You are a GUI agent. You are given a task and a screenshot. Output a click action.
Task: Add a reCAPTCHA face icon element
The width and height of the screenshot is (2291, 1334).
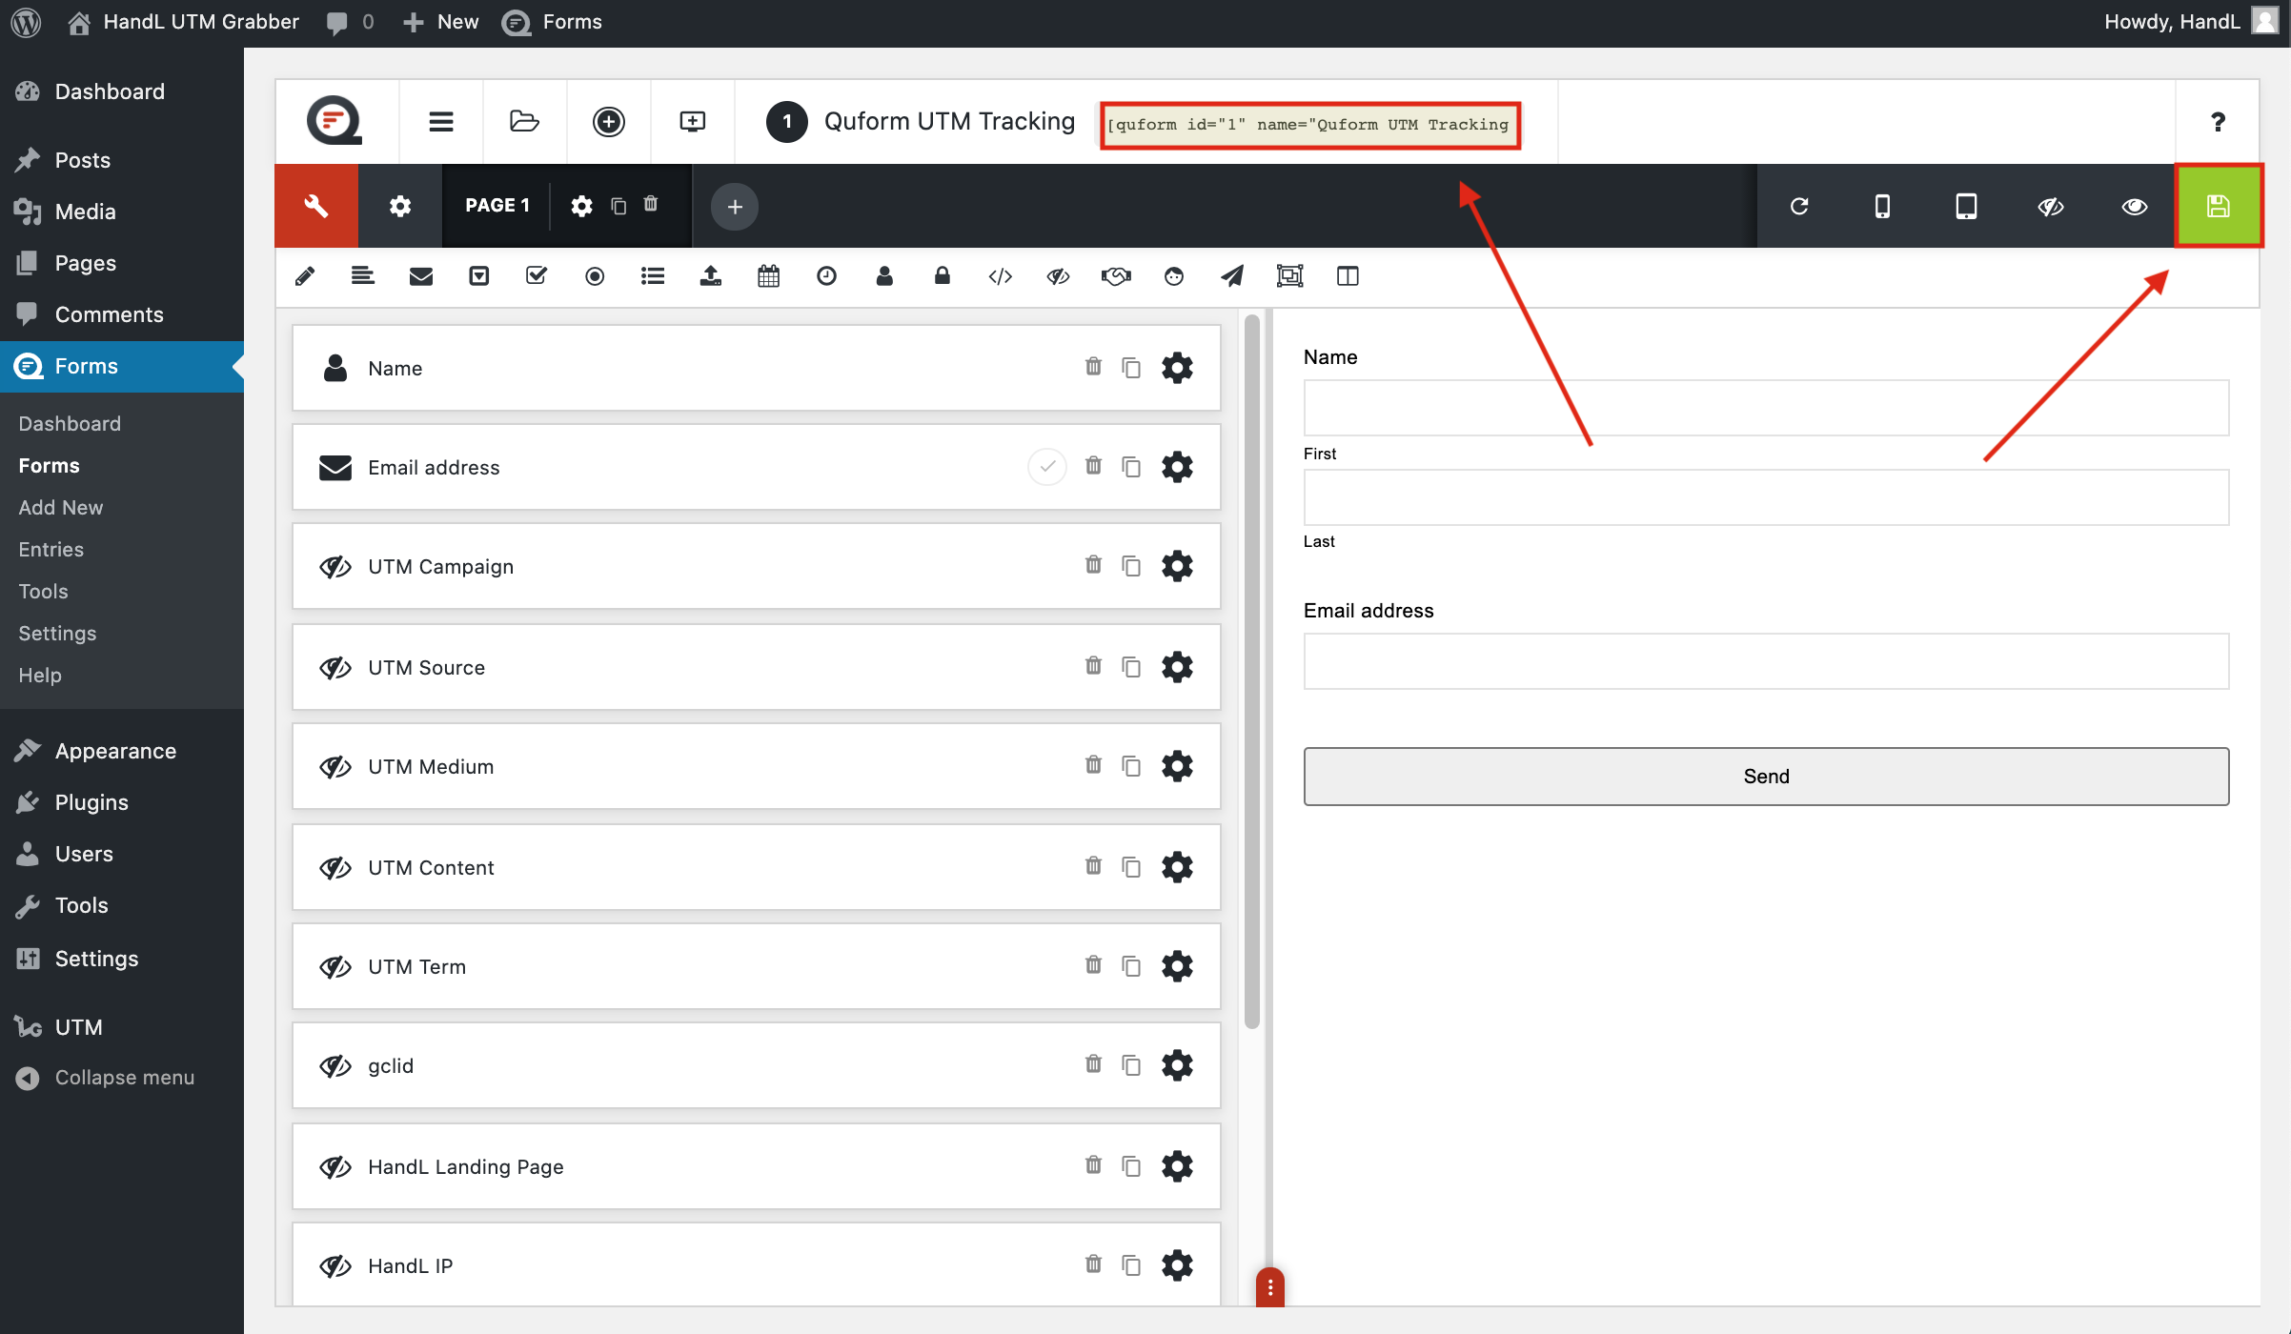[1174, 276]
